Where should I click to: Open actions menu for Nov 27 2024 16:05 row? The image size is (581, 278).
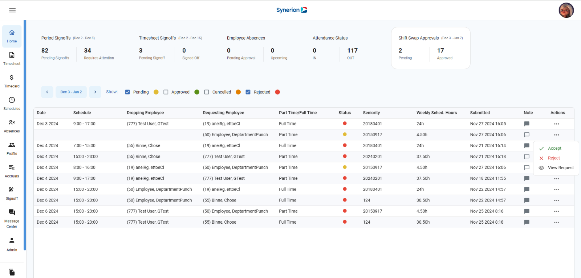[x=557, y=124]
